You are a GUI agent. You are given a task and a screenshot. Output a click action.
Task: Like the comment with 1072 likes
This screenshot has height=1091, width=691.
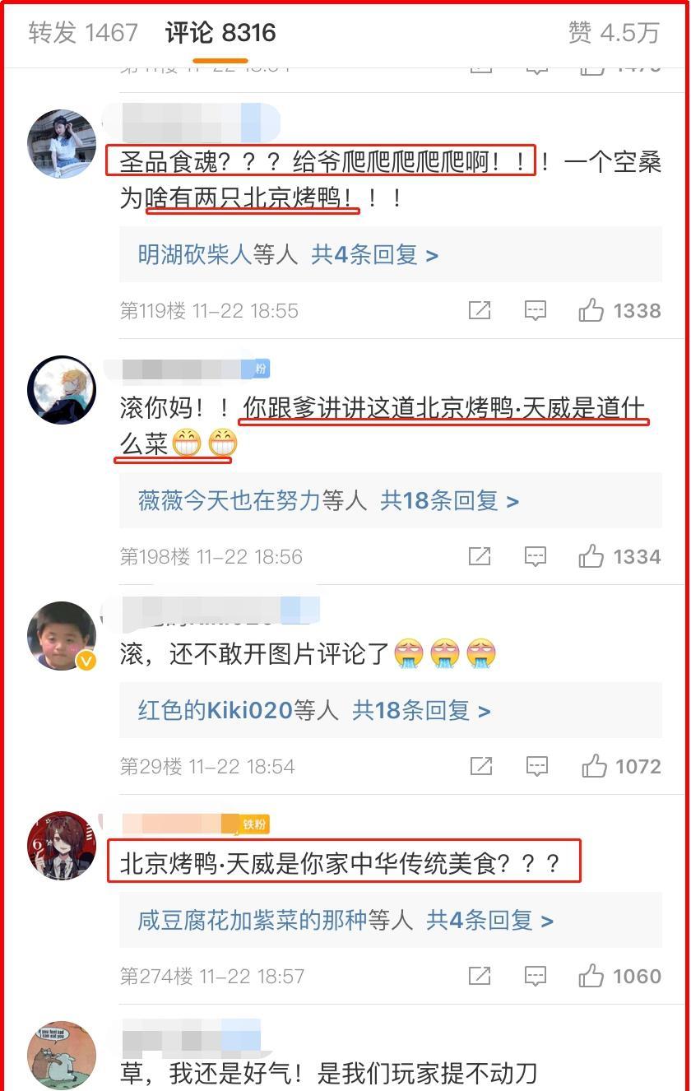[621, 766]
